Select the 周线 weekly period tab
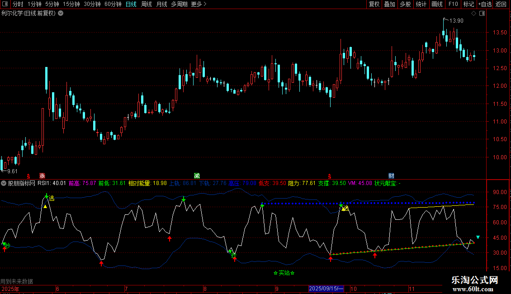 [x=147, y=5]
